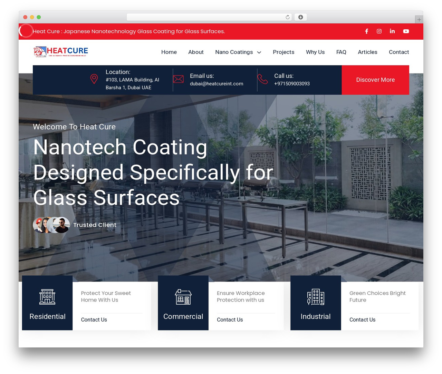The height and width of the screenshot is (374, 442).
Task: Click 'Ensure Workplace Protection with us'
Action: [x=241, y=296]
